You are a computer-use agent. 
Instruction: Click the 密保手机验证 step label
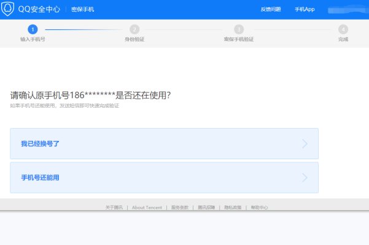pos(239,39)
